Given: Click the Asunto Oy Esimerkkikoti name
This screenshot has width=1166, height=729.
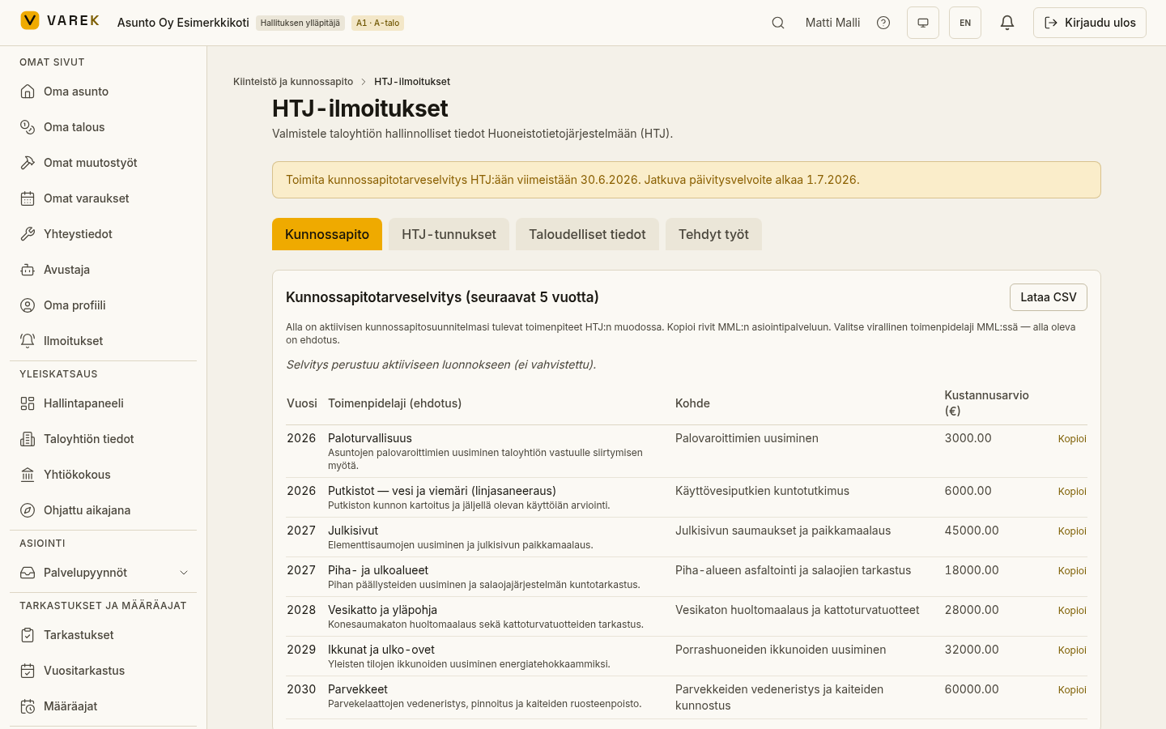Looking at the screenshot, I should click(183, 23).
